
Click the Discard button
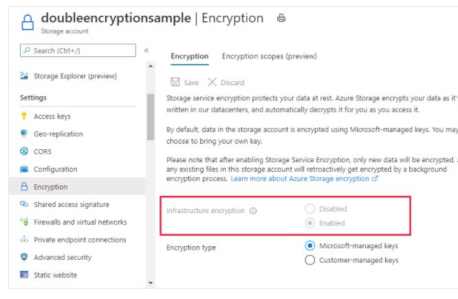point(226,82)
